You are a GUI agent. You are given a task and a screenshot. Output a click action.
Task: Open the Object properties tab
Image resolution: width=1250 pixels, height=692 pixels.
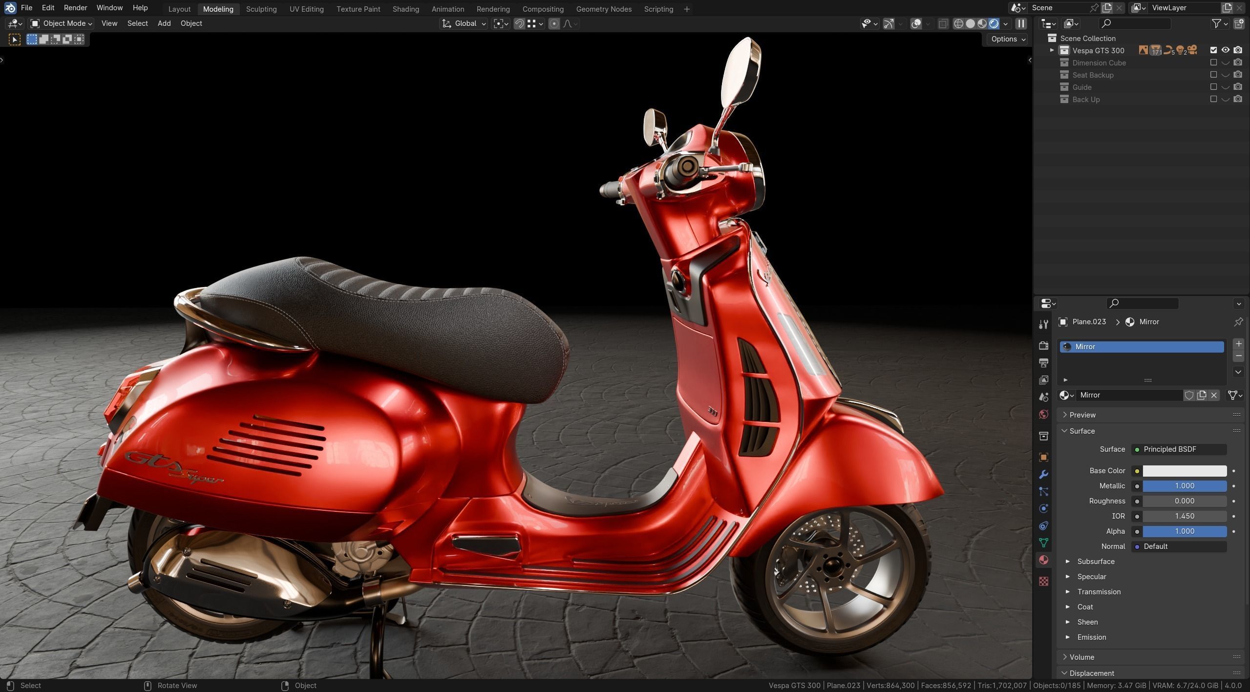coord(1043,457)
